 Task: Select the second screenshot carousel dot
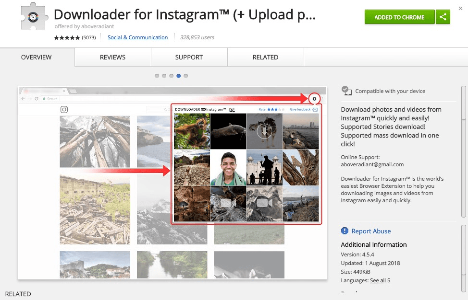click(164, 76)
